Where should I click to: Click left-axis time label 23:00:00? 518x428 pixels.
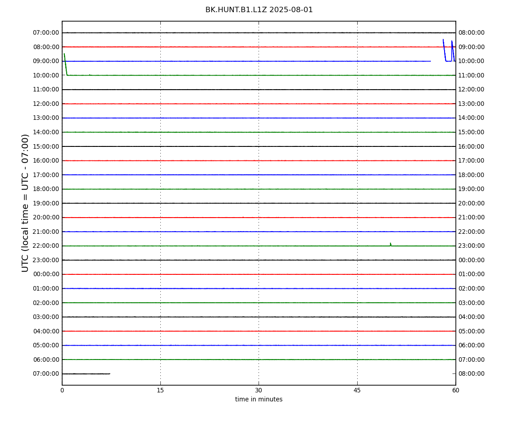[46, 260]
